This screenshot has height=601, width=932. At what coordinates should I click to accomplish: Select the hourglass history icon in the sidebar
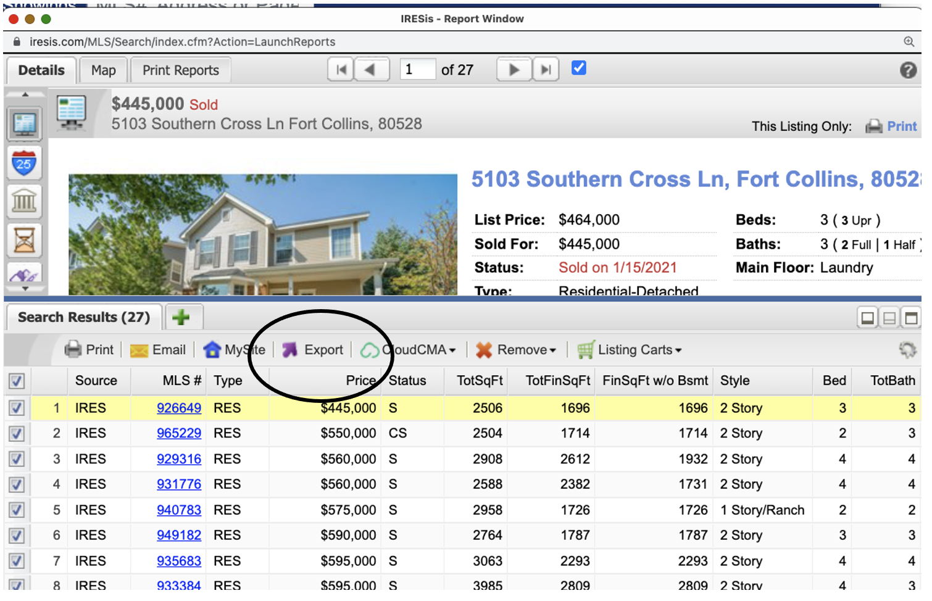tap(24, 241)
